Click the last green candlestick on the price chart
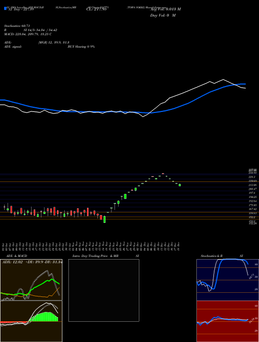 coord(180,185)
